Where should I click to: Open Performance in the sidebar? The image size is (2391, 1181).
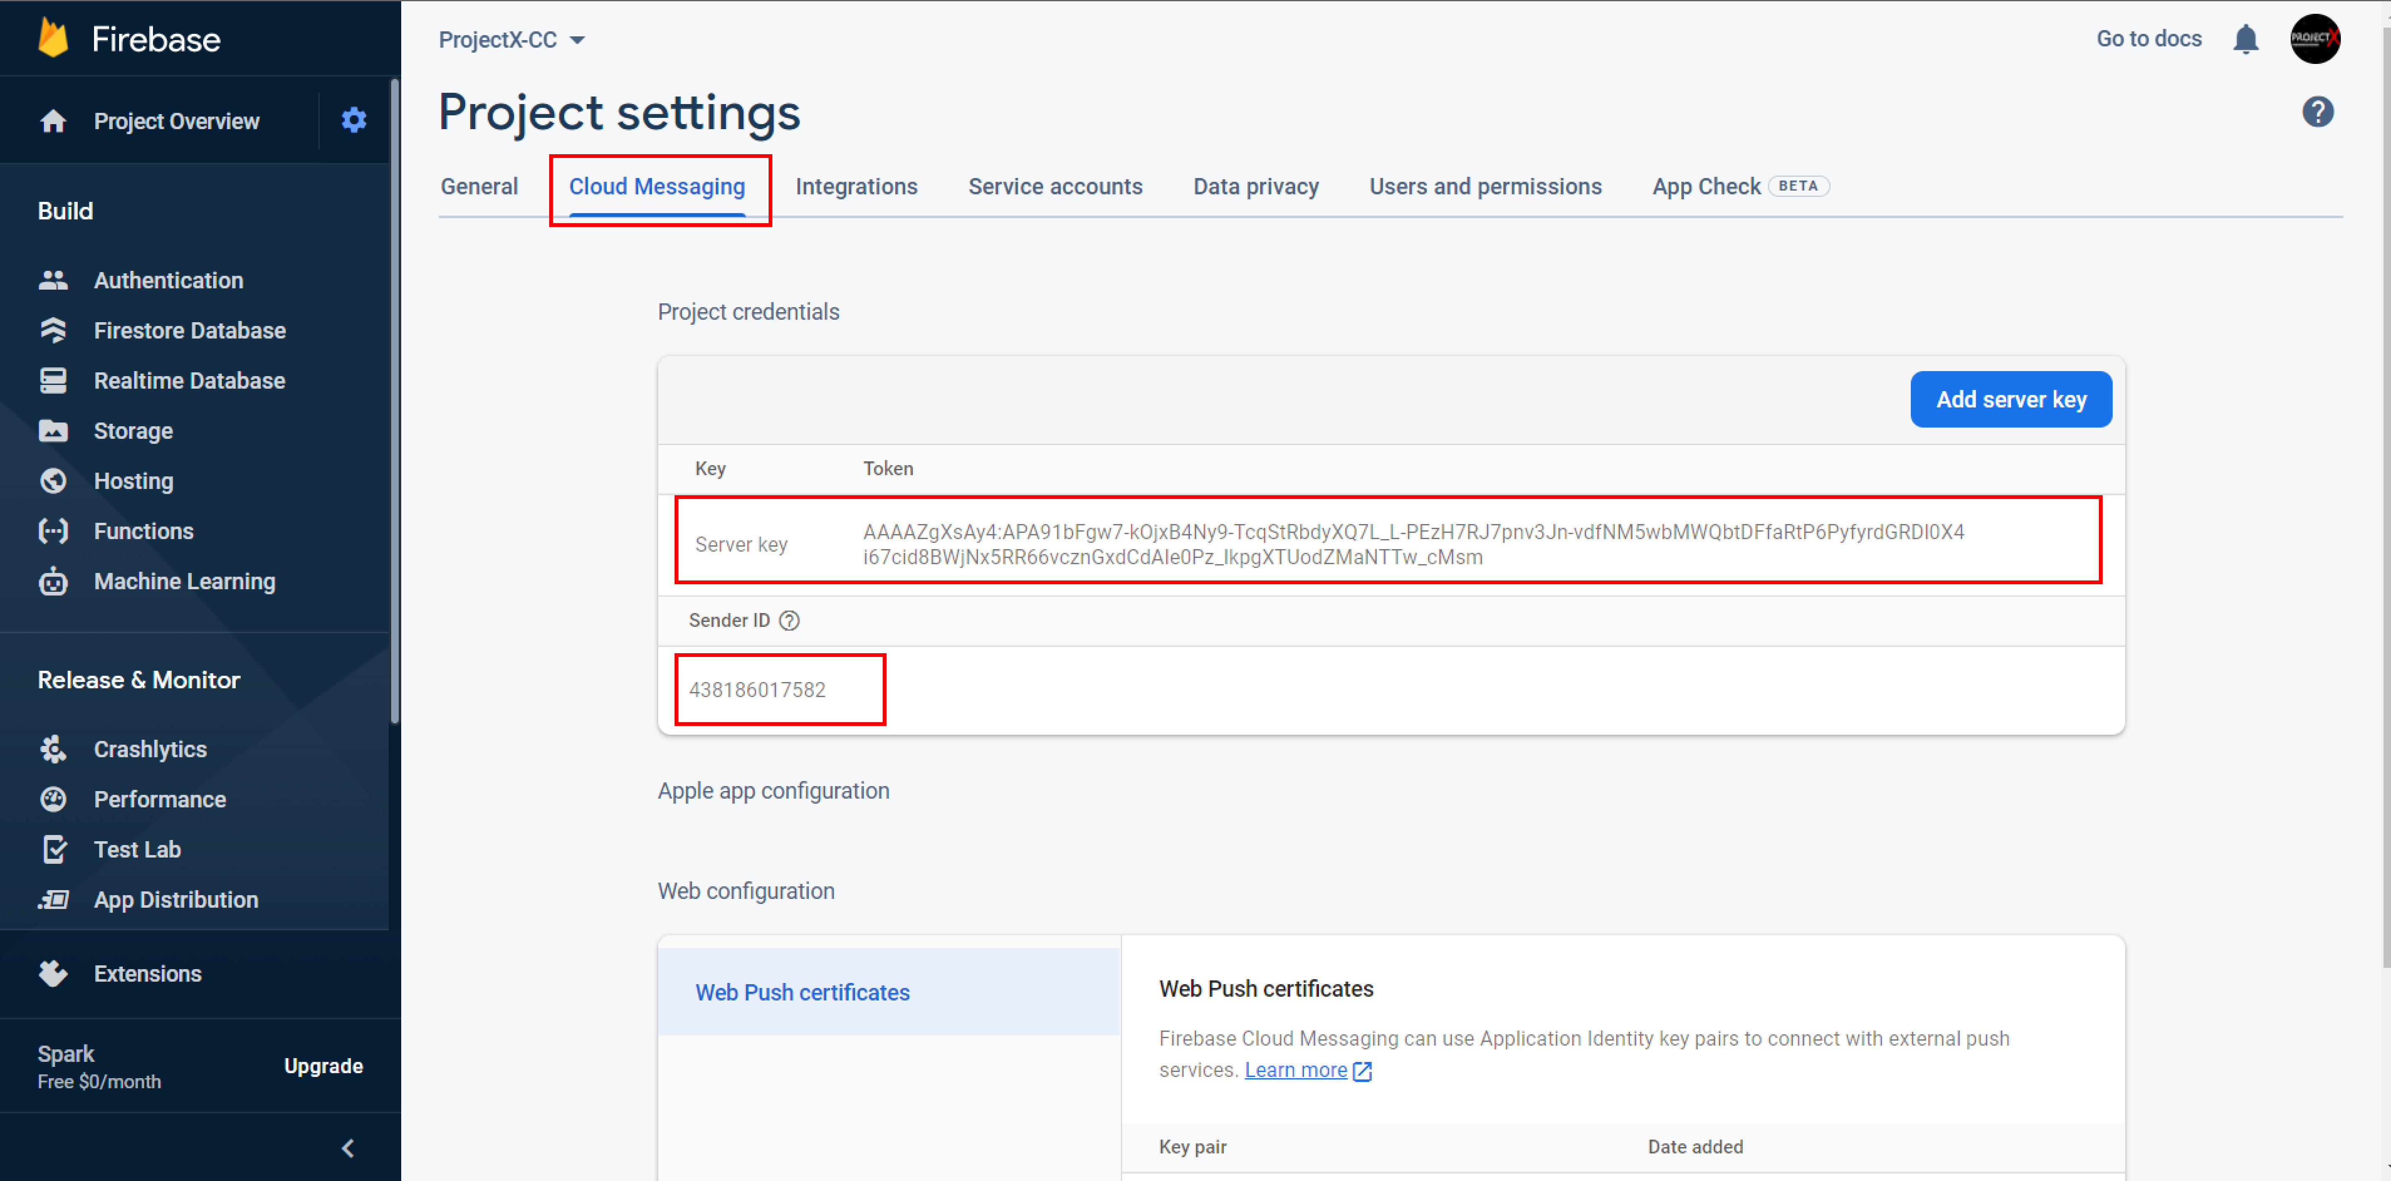[x=160, y=799]
